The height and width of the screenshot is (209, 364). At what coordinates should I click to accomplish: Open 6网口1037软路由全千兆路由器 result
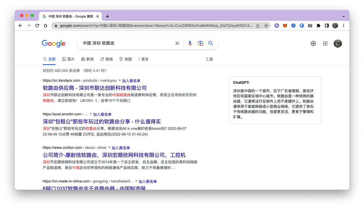click(94, 188)
